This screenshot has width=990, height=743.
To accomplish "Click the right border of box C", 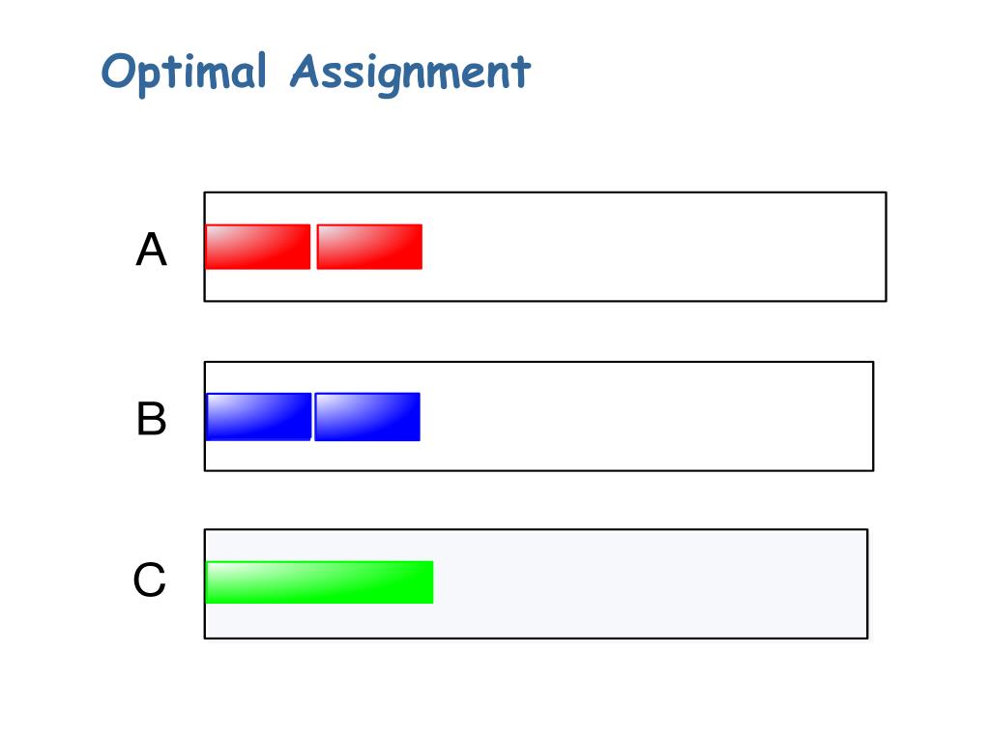I will coord(867,583).
